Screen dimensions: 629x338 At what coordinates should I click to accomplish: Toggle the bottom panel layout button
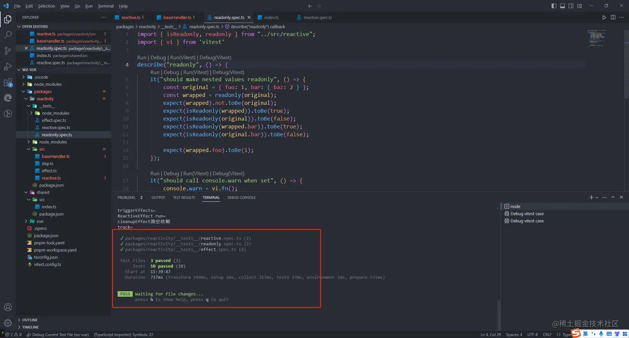[562, 6]
